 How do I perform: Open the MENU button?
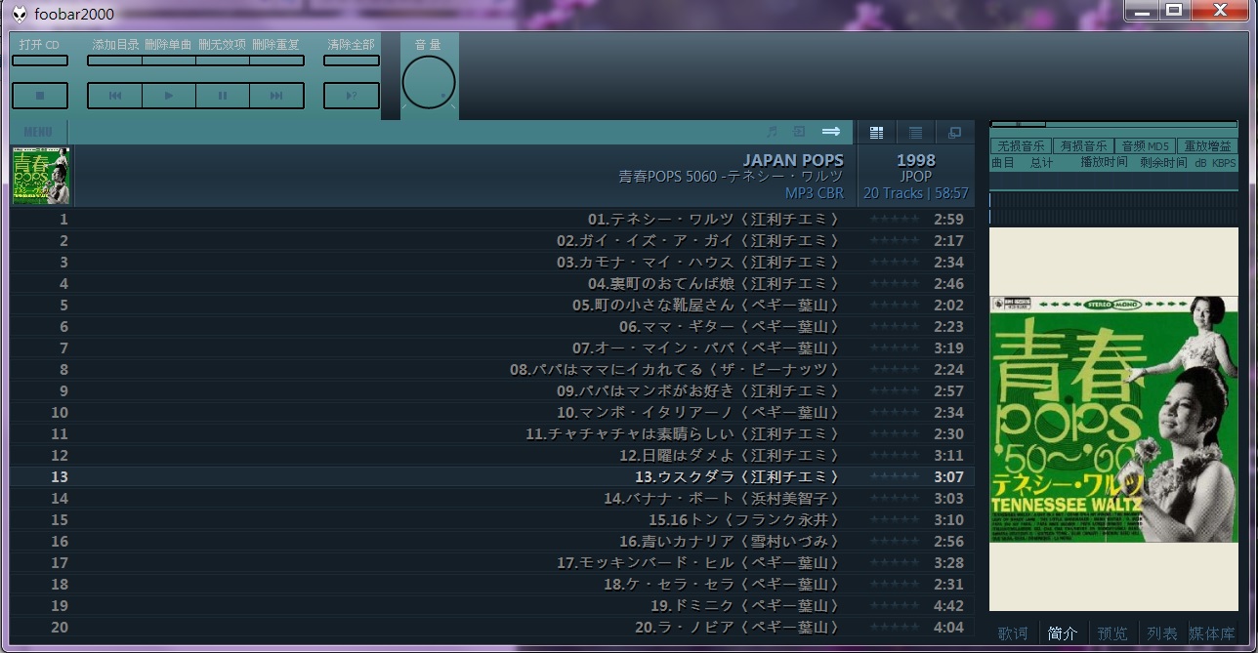click(x=38, y=132)
